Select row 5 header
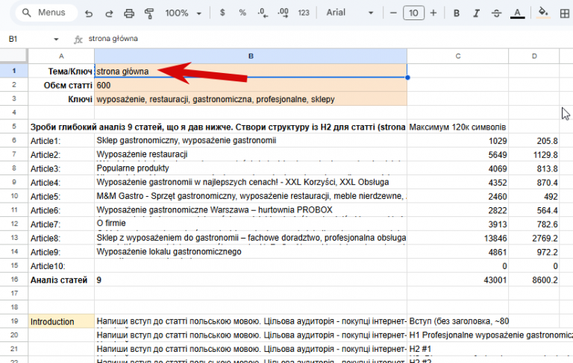Image resolution: width=573 pixels, height=363 pixels. coord(14,127)
